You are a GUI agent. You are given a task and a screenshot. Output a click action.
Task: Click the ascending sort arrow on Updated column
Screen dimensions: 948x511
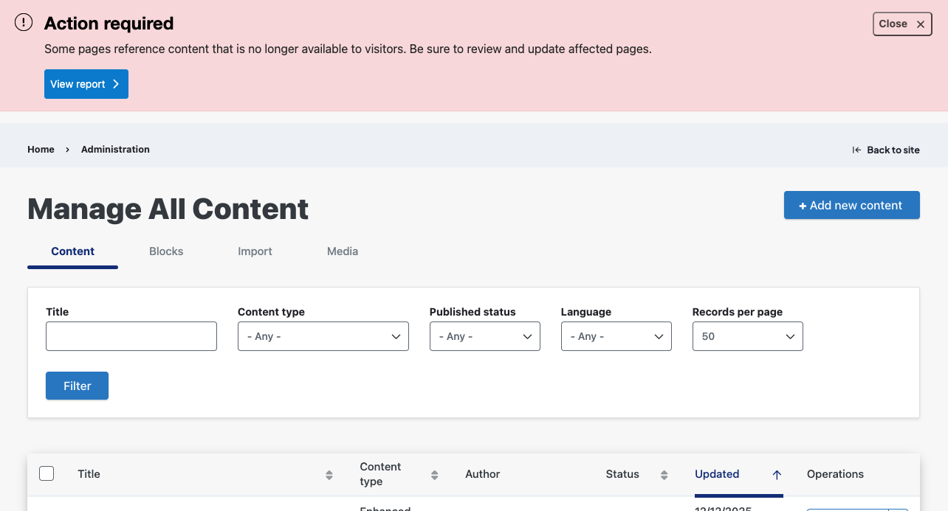[776, 474]
